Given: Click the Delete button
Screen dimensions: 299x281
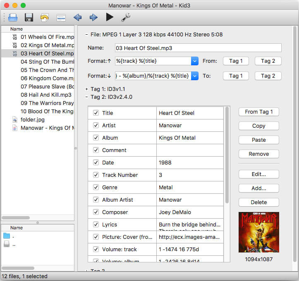Looking at the screenshot, I should [x=259, y=202].
